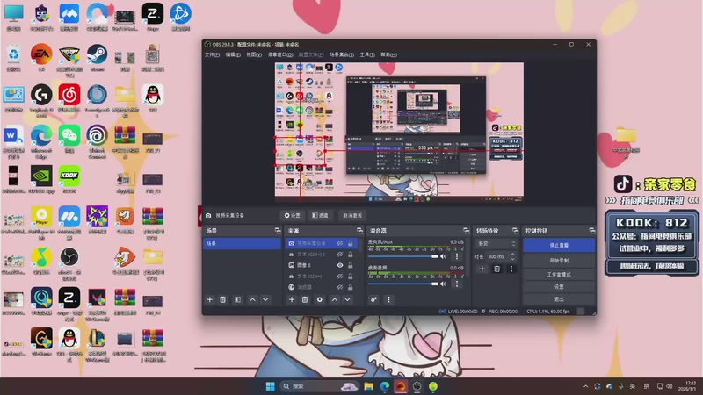Add a new scene with the plus icon

coord(209,299)
